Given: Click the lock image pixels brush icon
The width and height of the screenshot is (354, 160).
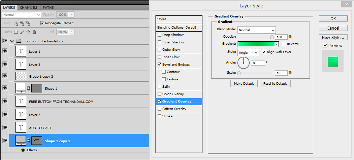Looking at the screenshot, I should click(22, 32).
